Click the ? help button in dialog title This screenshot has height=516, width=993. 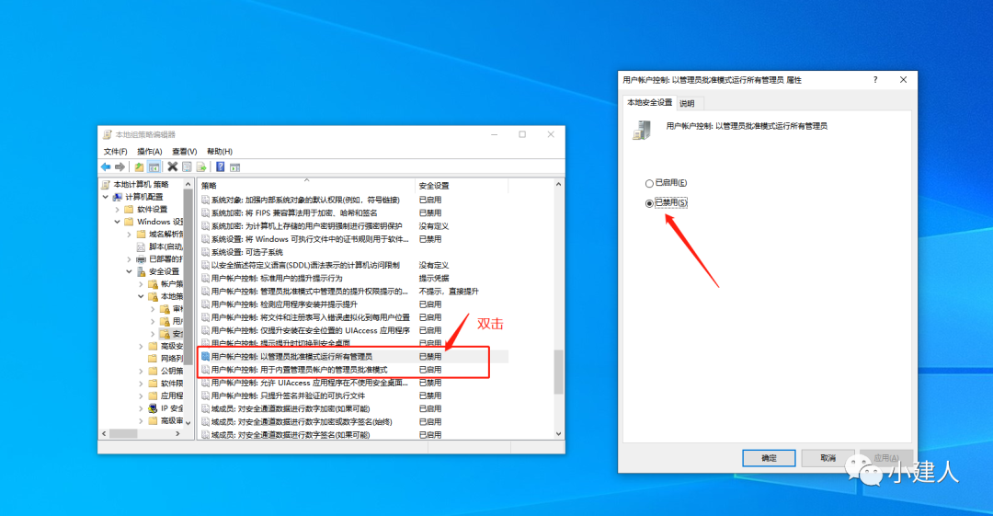coord(875,80)
